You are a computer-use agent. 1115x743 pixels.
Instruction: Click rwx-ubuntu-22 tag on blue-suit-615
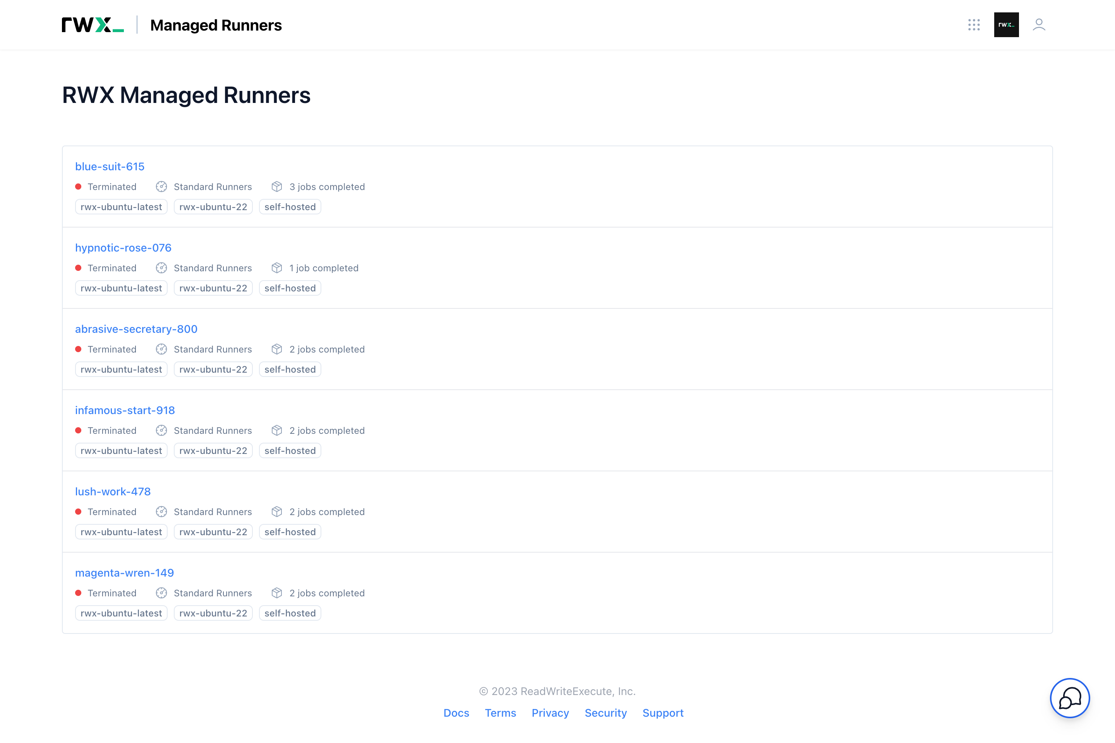pyautogui.click(x=213, y=207)
